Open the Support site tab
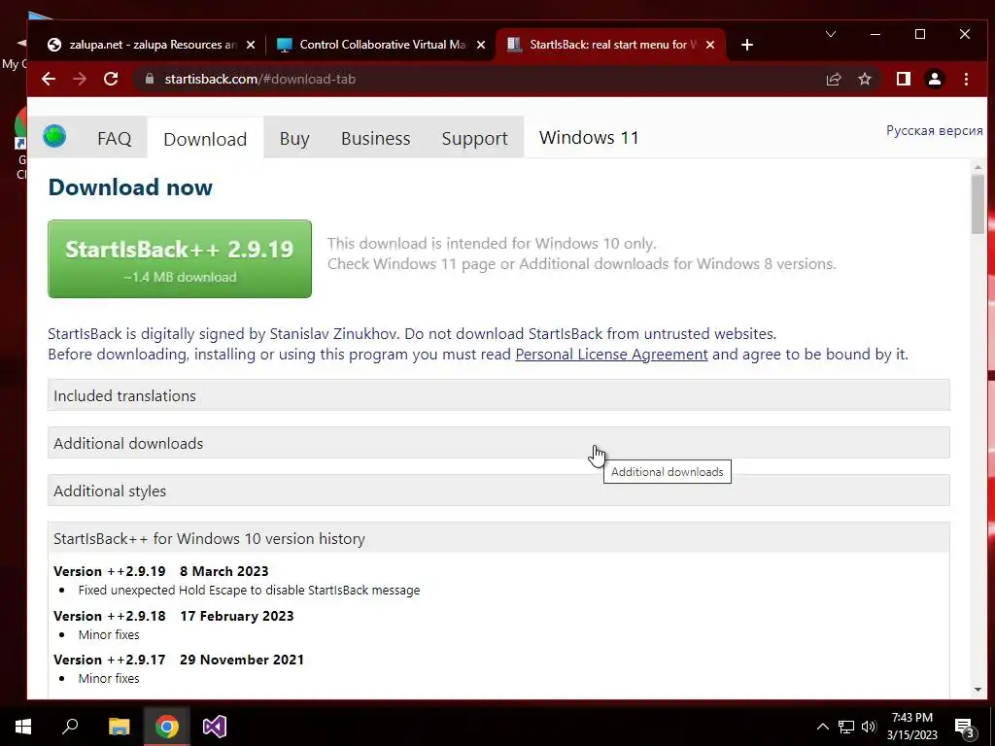 [474, 138]
